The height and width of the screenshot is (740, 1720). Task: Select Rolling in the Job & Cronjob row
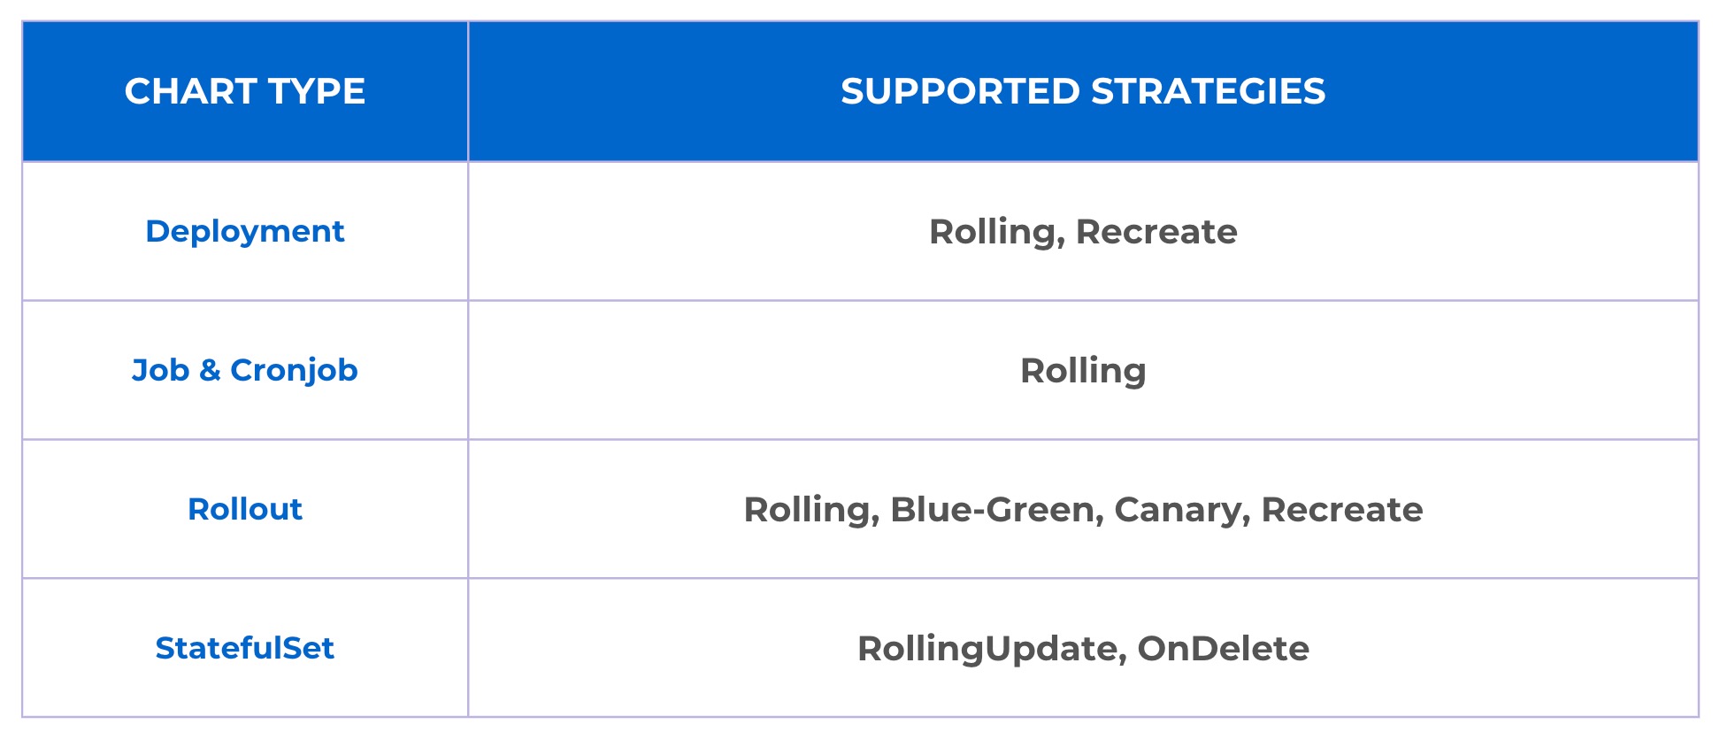coord(1083,371)
